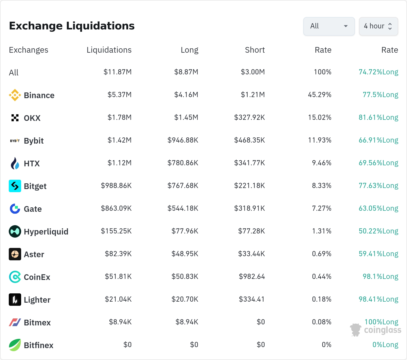Click the Bitget logo icon

15,186
